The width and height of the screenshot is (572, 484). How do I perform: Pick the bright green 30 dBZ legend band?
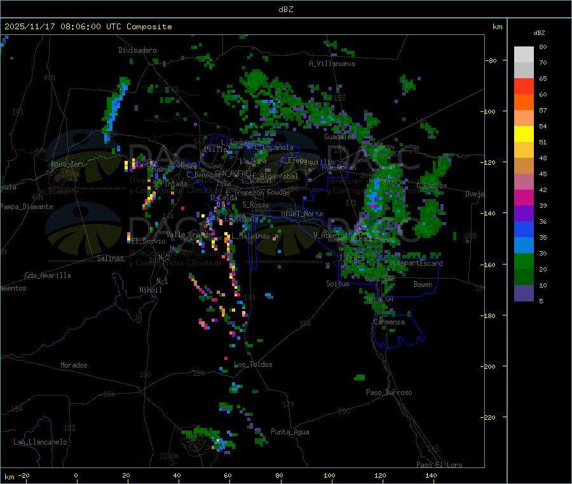pyautogui.click(x=524, y=261)
